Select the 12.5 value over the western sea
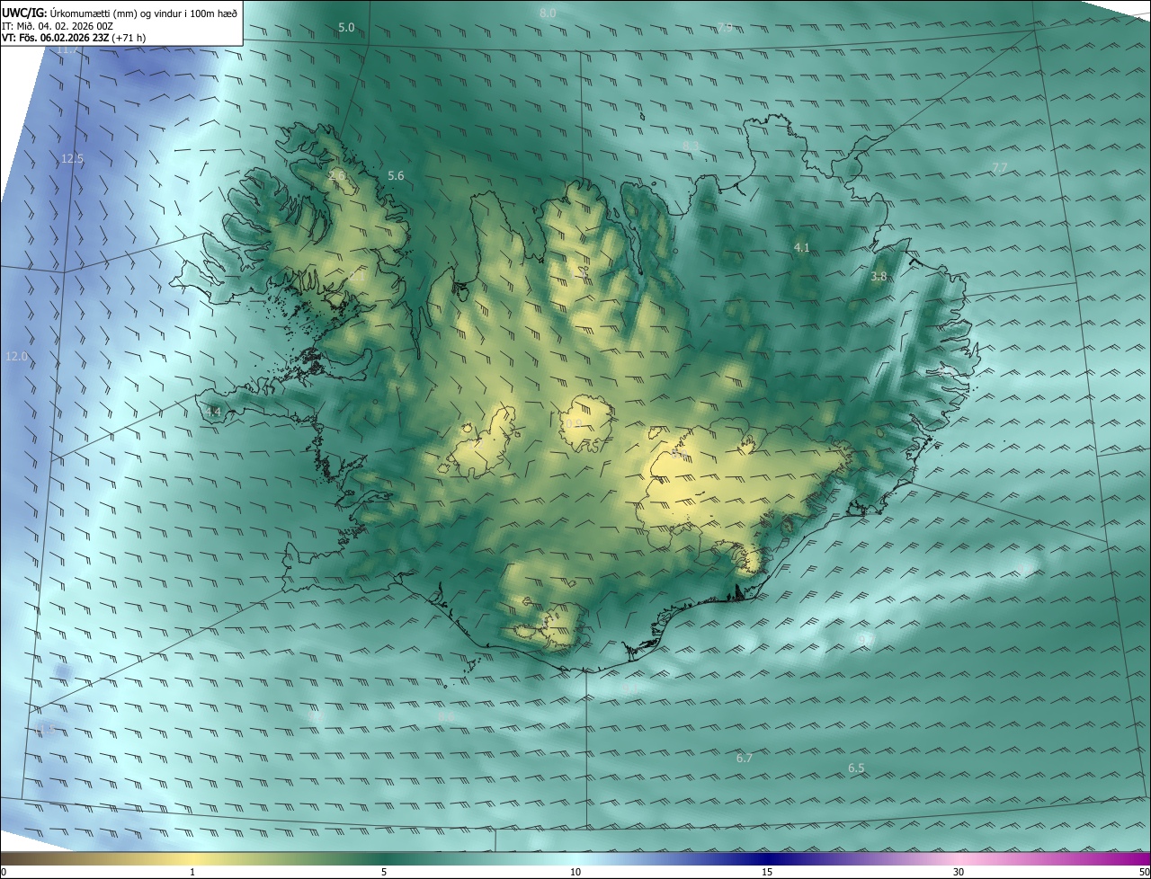Viewport: 1151px width, 879px height. [x=72, y=158]
